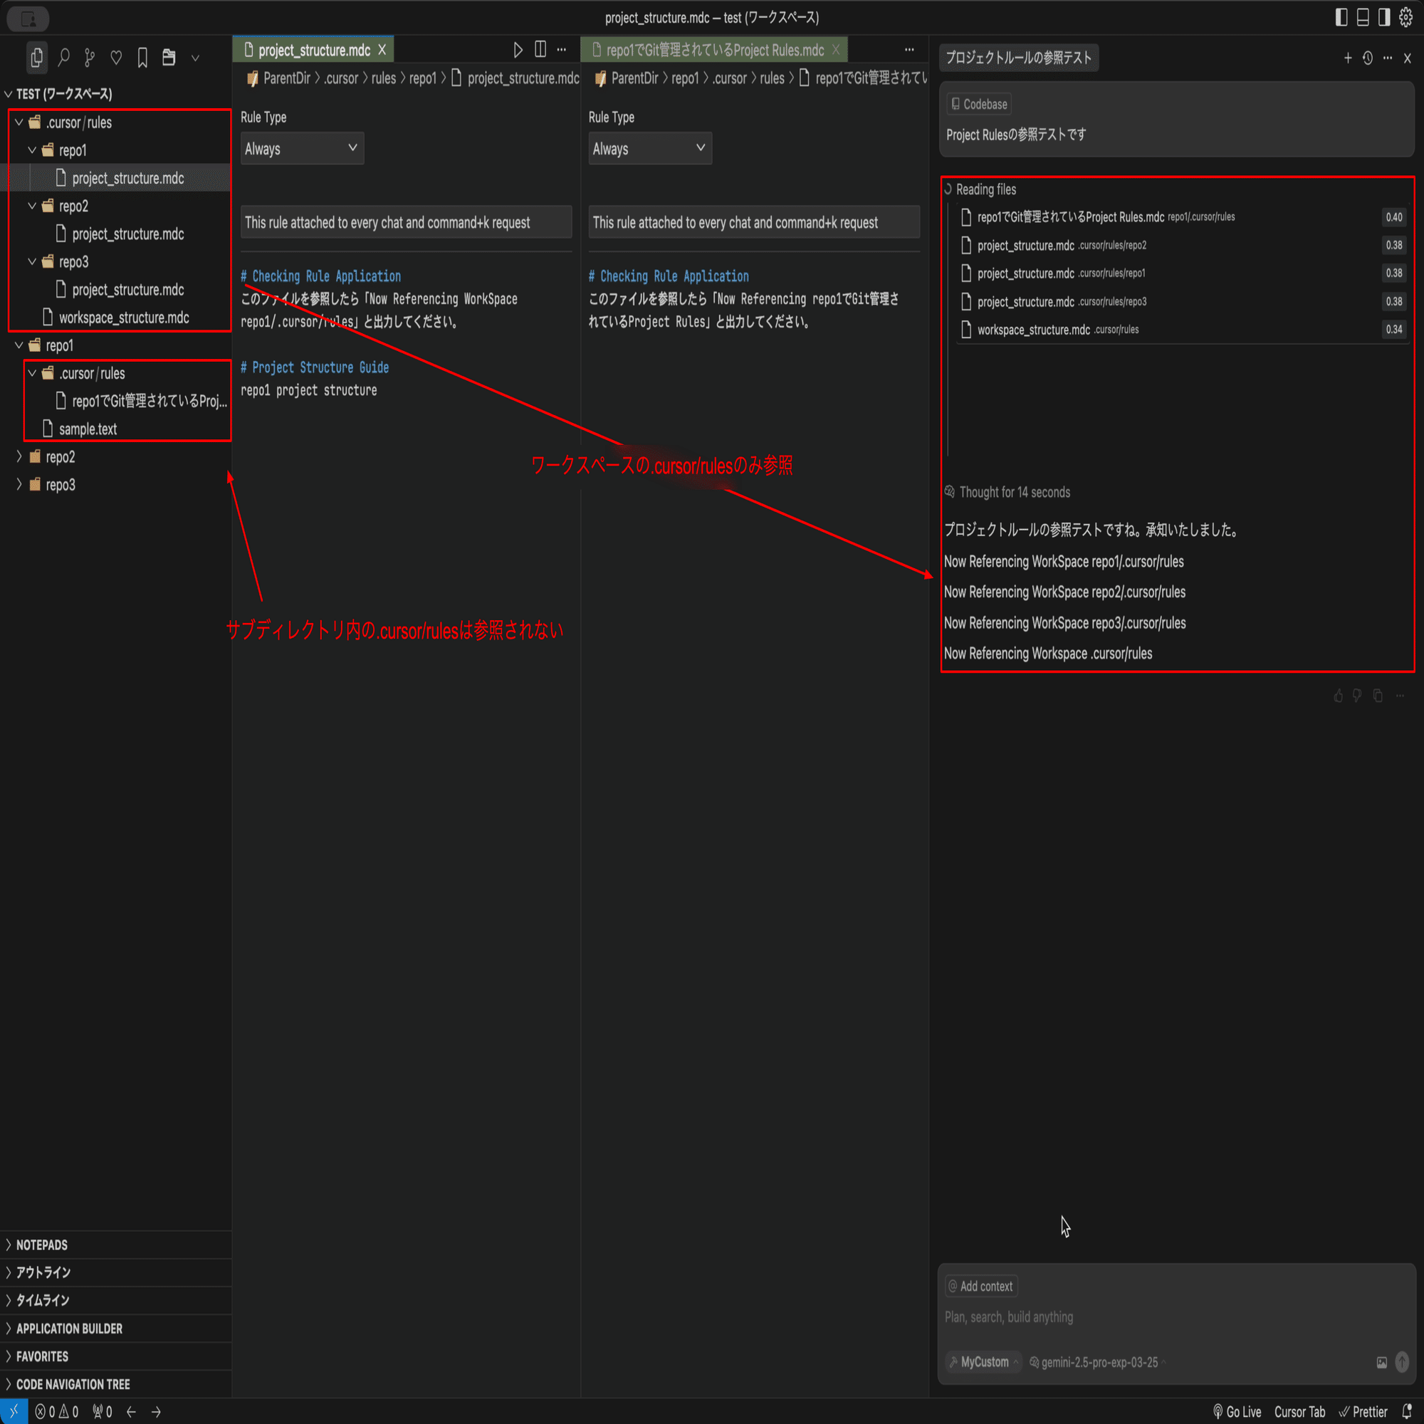This screenshot has width=1424, height=1424.
Task: Open the MyCustom mode menu in chat input
Action: [983, 1362]
